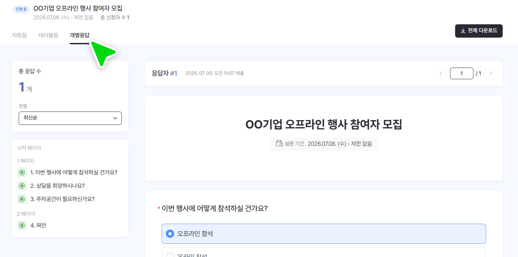Open the 개별응답 tab
The height and width of the screenshot is (257, 518).
coord(80,35)
